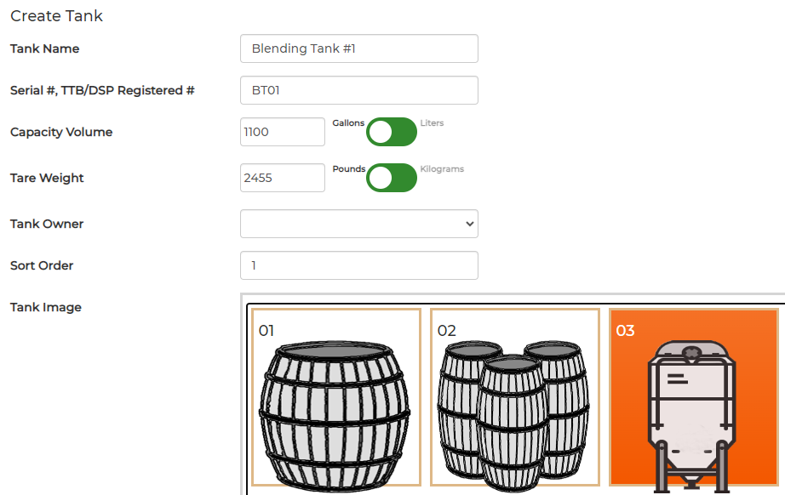Select the single barrel tank image 01
The image size is (785, 495).
tap(335, 397)
